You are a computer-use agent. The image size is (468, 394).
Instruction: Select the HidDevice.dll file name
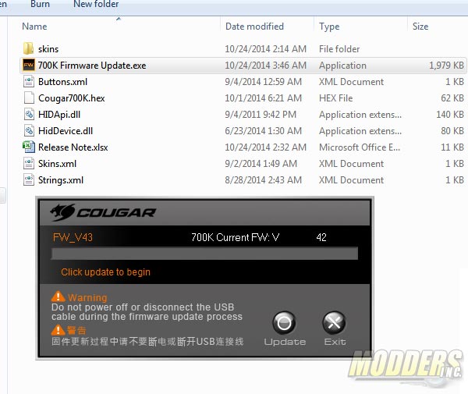pyautogui.click(x=66, y=131)
